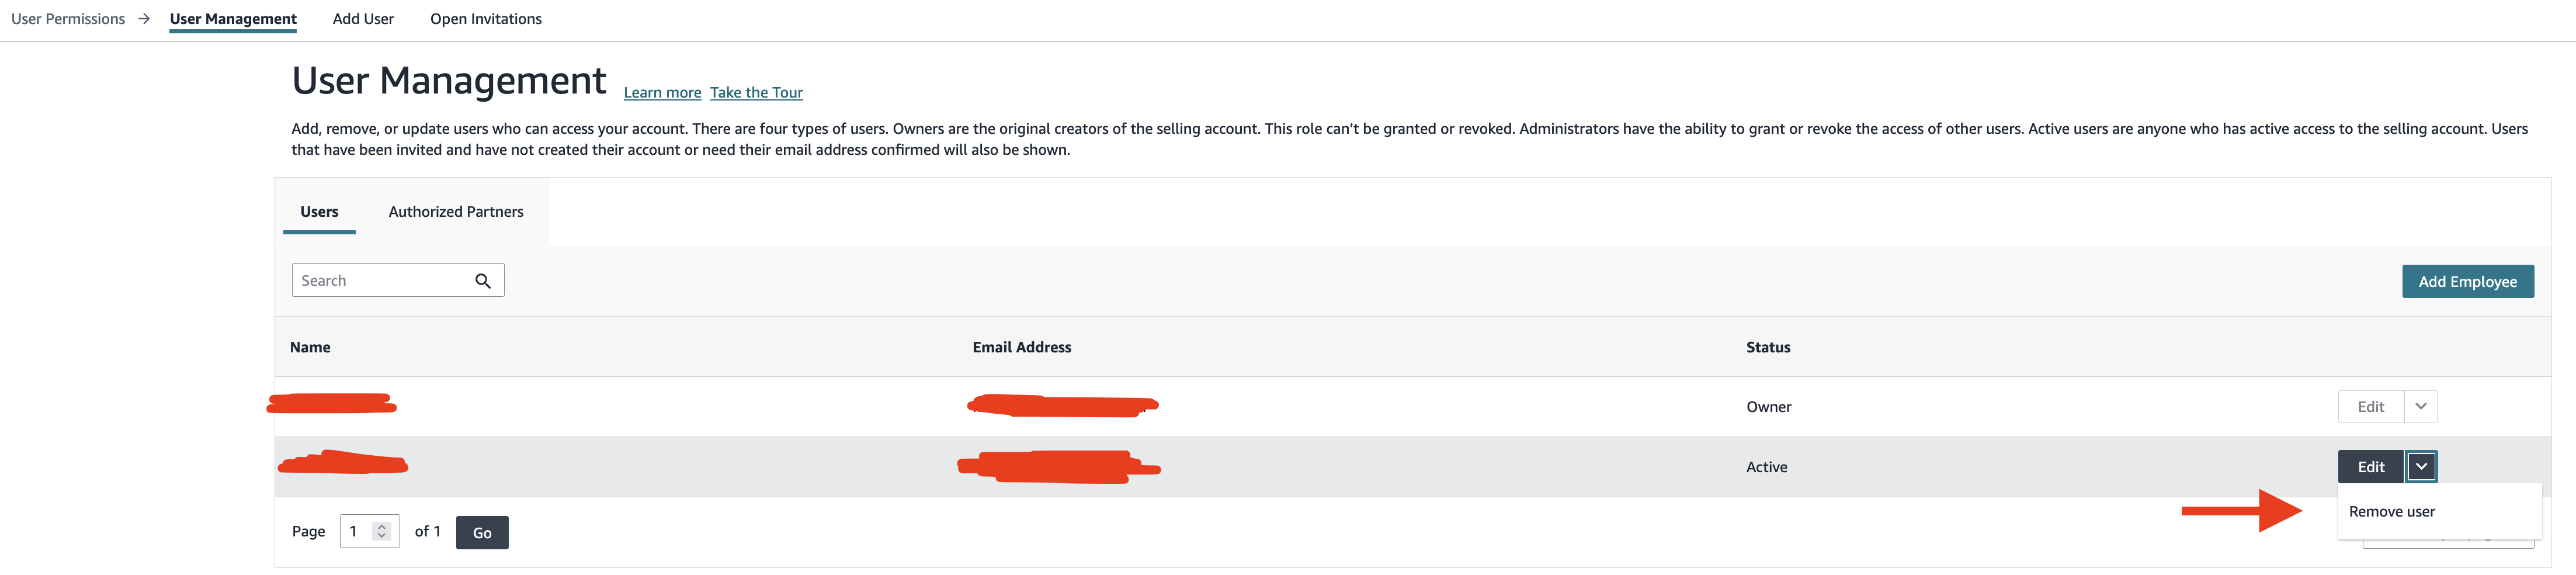The width and height of the screenshot is (2576, 575).
Task: Open the Open Invitations navigation item
Action: pyautogui.click(x=486, y=19)
